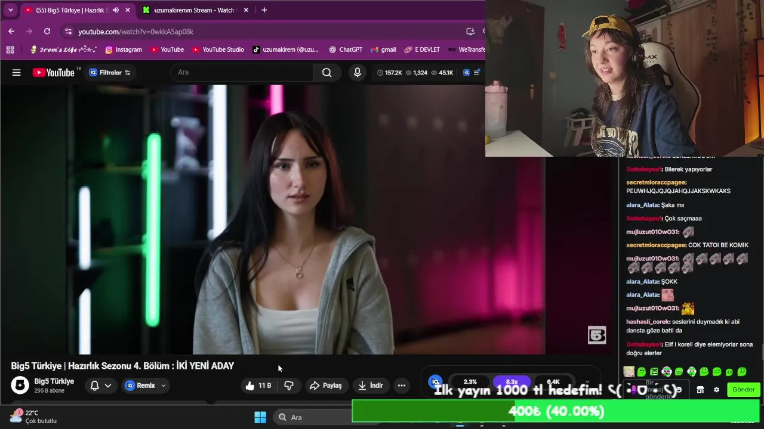The image size is (764, 429).
Task: Send the chat message with Gönder
Action: click(x=744, y=390)
